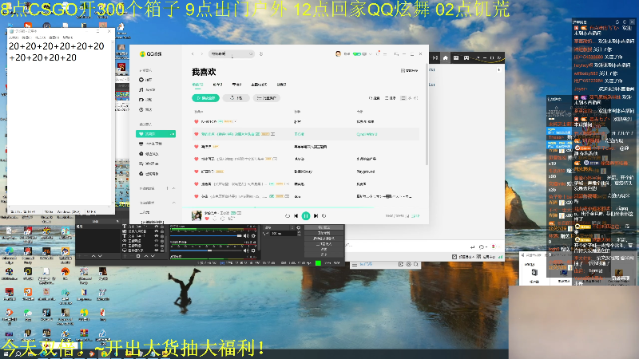Viewport: 639px width, 359px height.
Task: Open the QQ Music user avatar
Action: (338, 53)
